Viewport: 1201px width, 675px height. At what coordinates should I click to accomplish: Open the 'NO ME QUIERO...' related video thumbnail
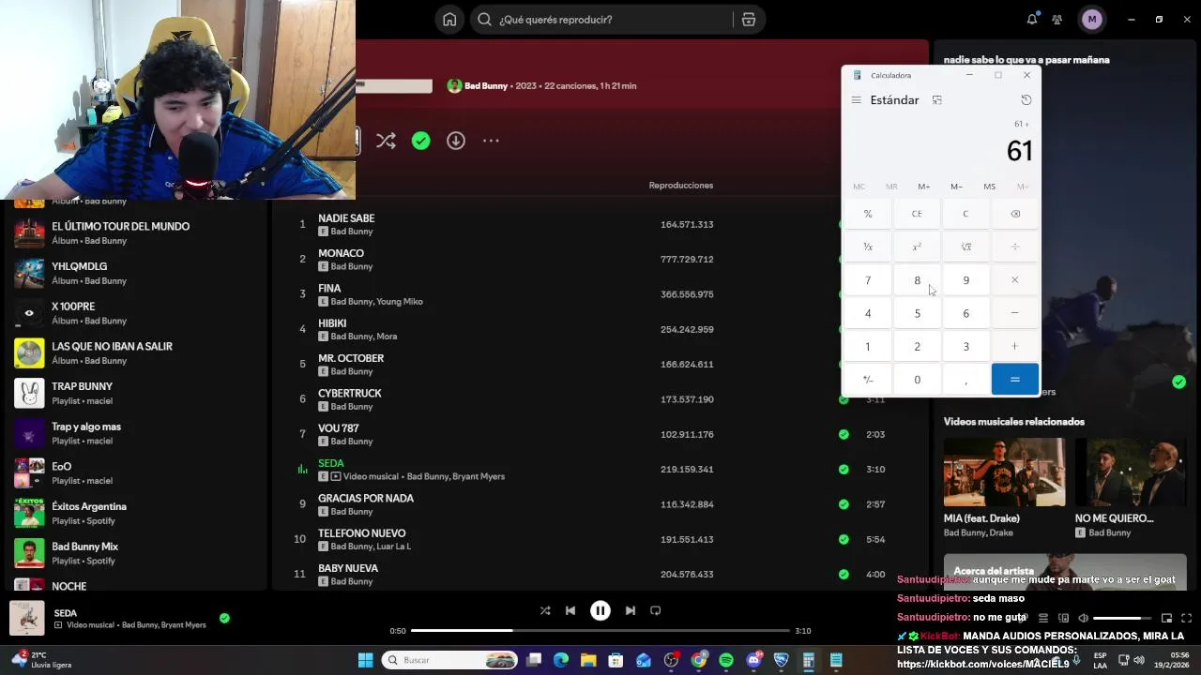(1131, 472)
